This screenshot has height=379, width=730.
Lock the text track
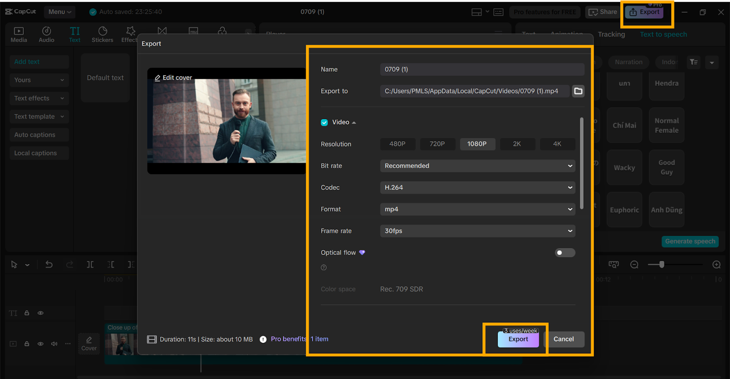[27, 313]
